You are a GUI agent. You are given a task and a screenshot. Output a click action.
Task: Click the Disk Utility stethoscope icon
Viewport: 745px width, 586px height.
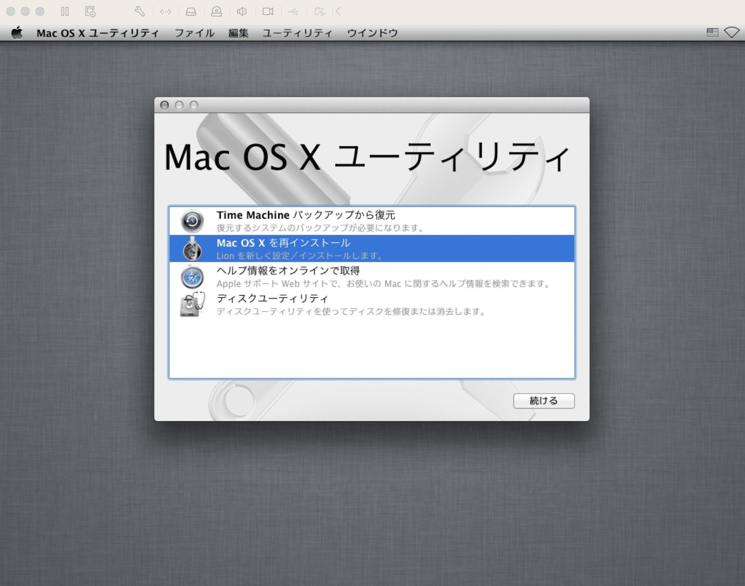click(x=192, y=305)
